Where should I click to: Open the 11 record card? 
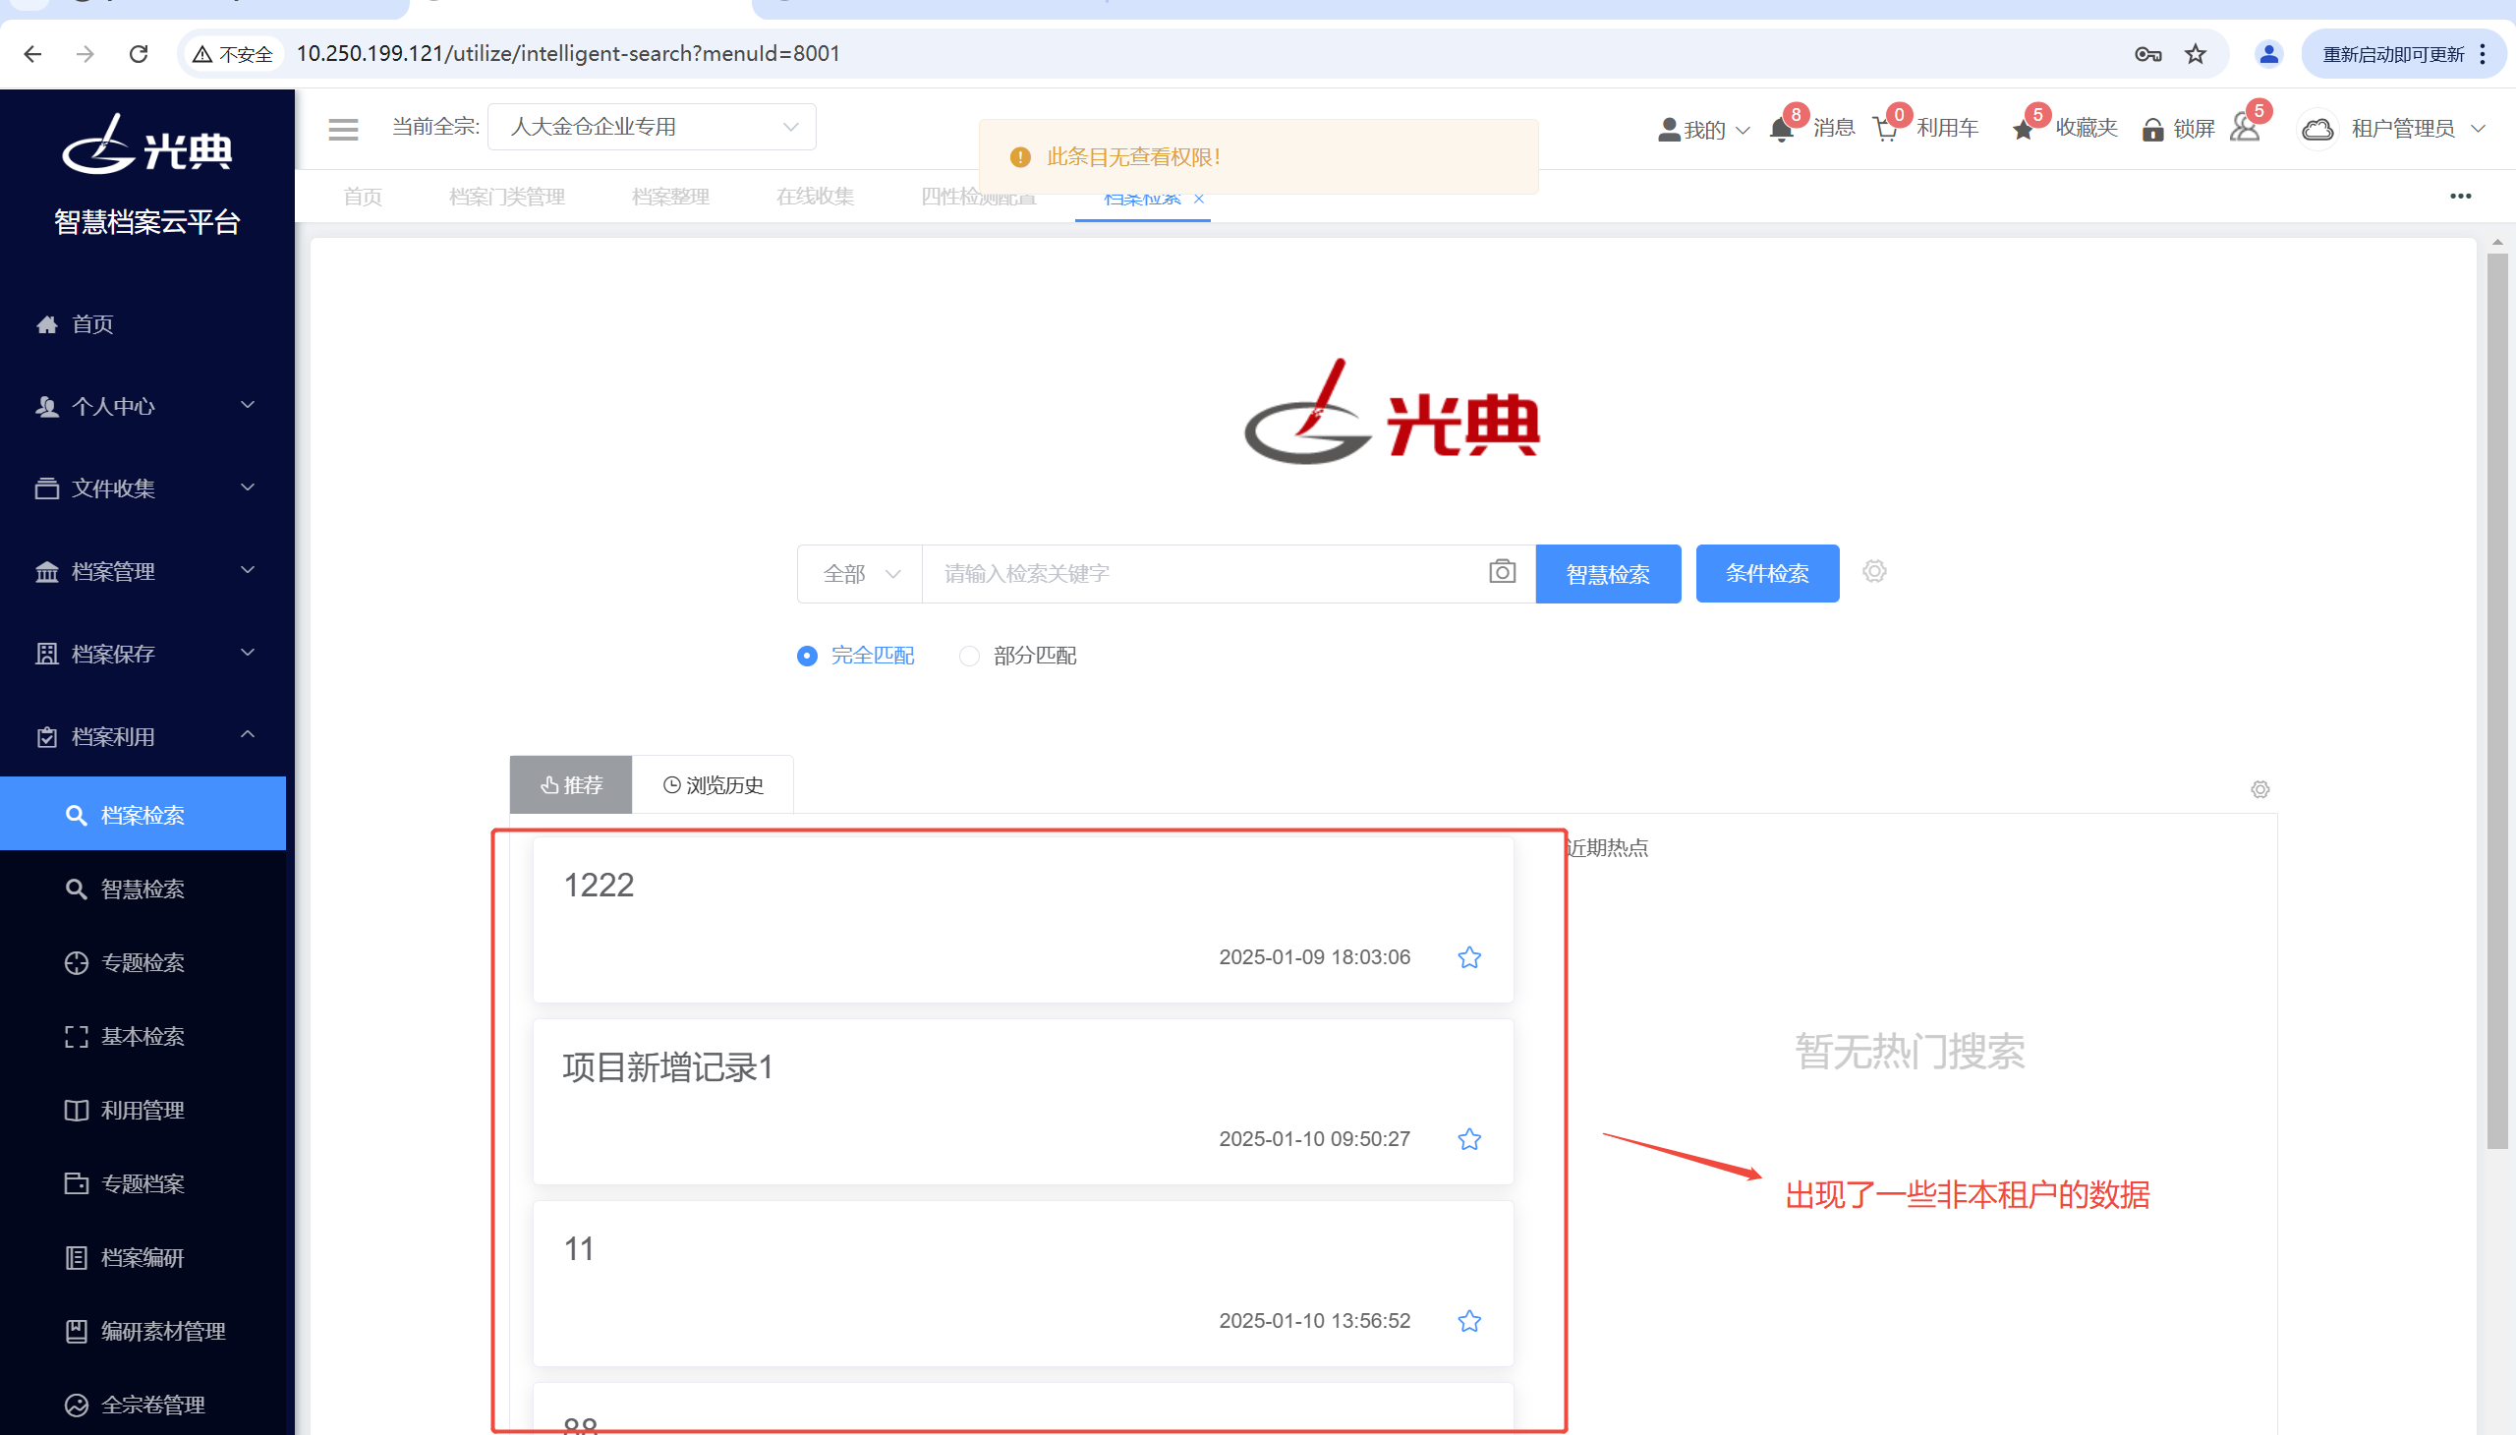(x=1023, y=1284)
